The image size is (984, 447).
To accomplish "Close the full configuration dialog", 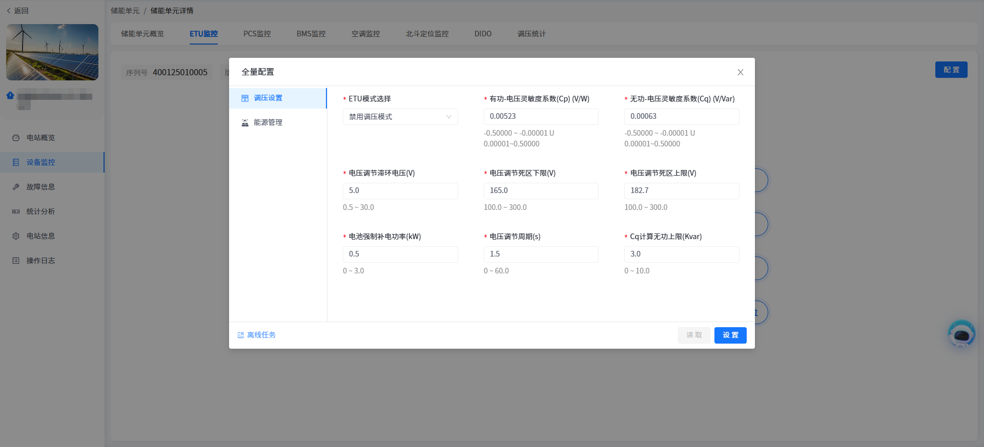I will [740, 72].
